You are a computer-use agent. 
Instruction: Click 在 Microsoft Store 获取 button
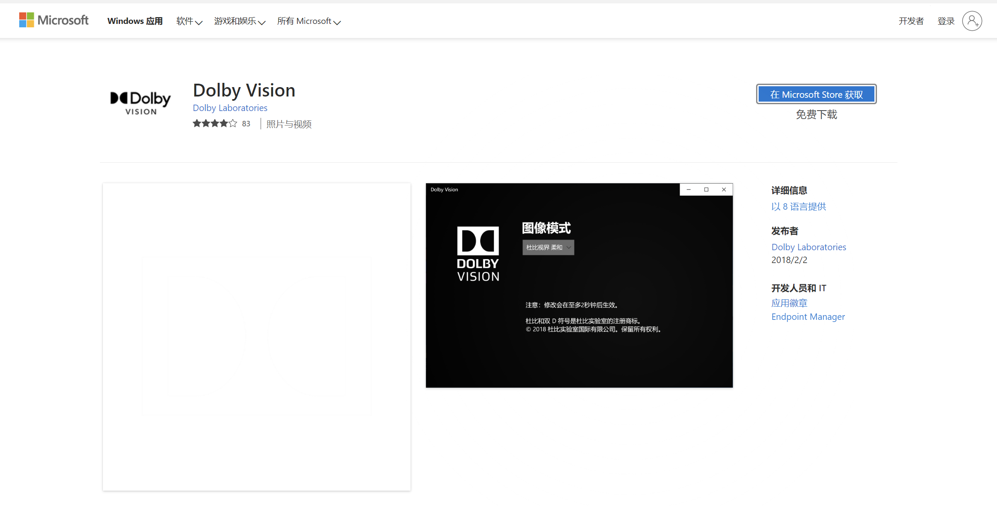tap(816, 94)
